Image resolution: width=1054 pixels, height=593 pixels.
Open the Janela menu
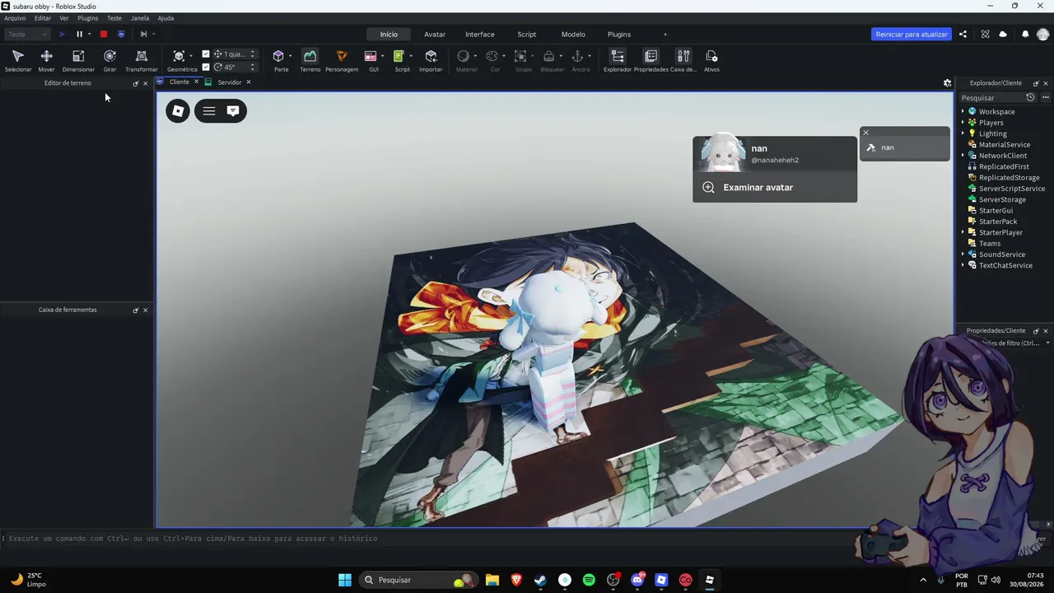[x=140, y=18]
